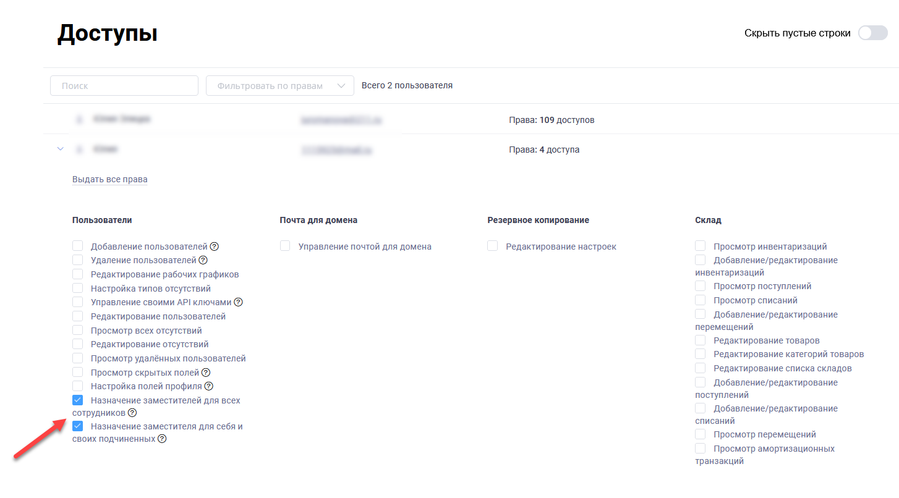Click the Выдать все права link
Screen dimensions: 899x498
[109, 180]
